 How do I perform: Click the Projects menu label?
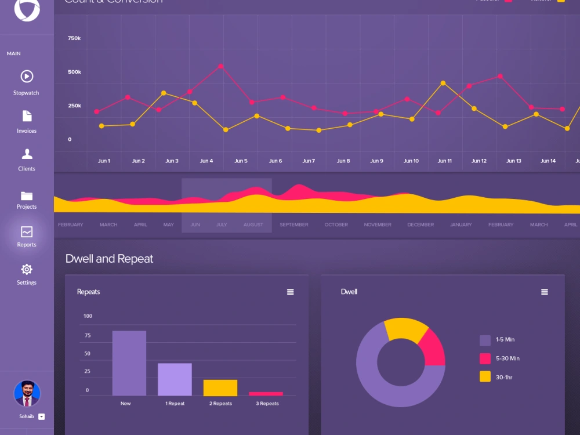tap(27, 207)
